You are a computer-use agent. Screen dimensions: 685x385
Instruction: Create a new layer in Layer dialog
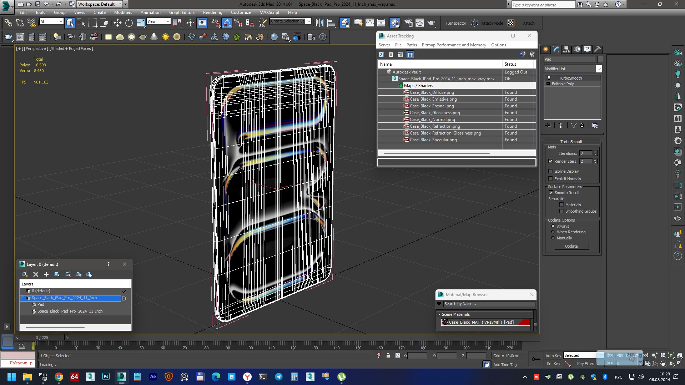click(x=25, y=274)
